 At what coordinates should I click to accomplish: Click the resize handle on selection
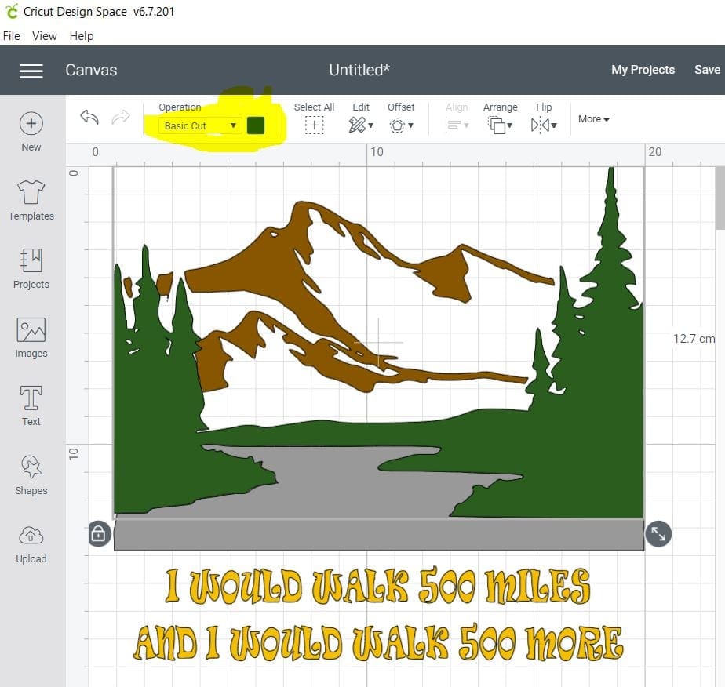[x=658, y=533]
